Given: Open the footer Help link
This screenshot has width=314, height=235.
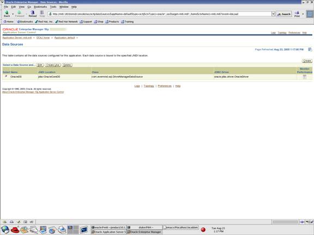Looking at the screenshot, I should point(178,86).
